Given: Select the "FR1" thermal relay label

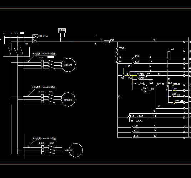Looking at the screenshot, I should click(42, 58).
